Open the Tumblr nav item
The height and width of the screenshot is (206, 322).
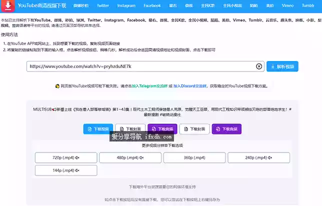308,6
